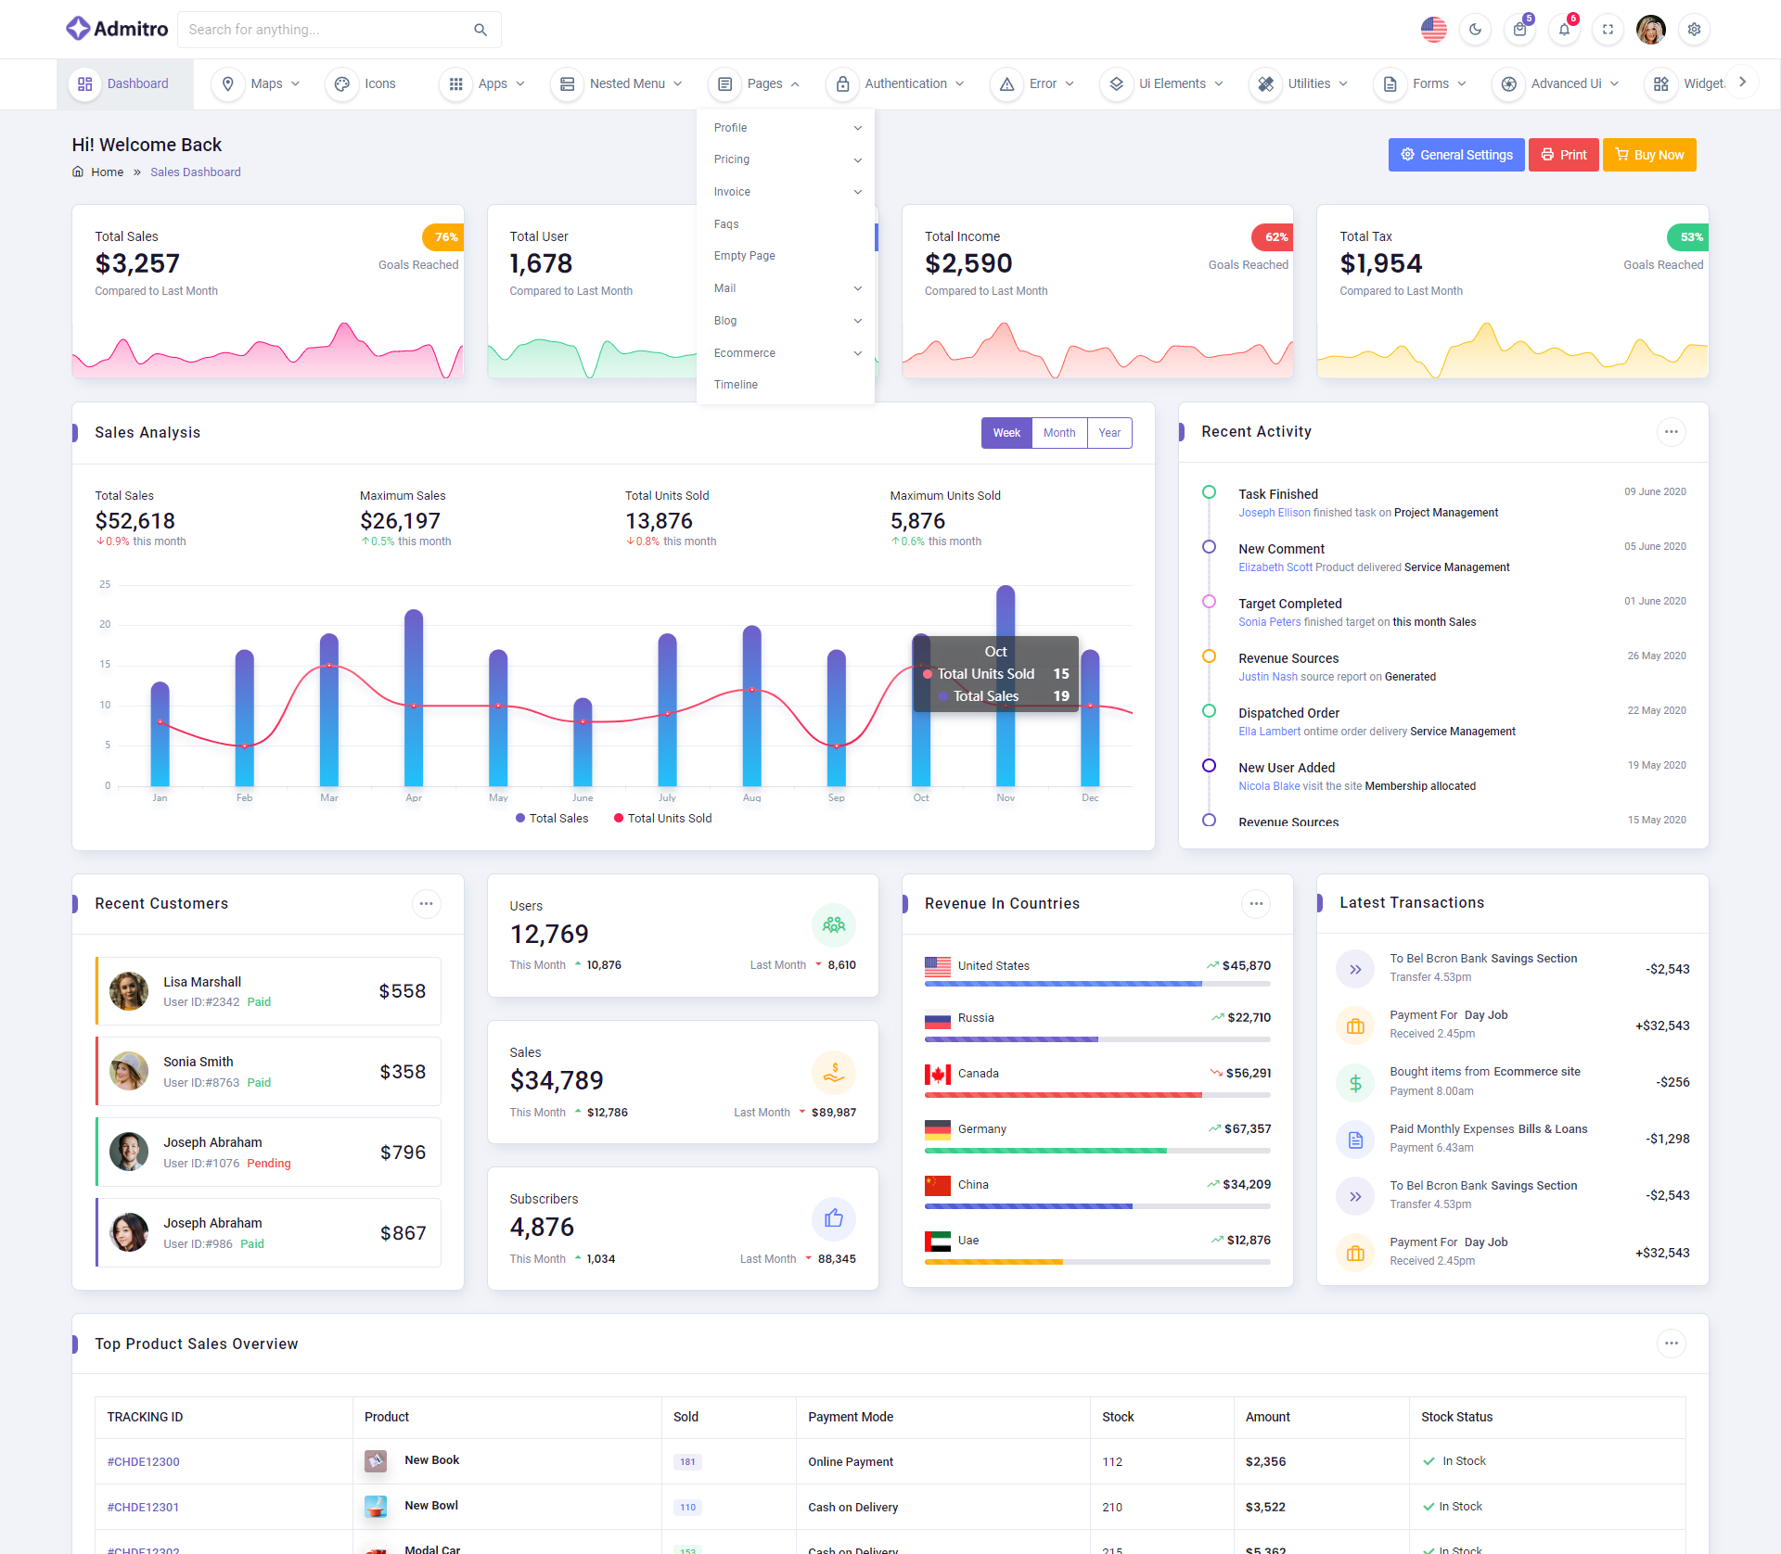This screenshot has height=1554, width=1781.
Task: Click the US flag language icon
Action: point(1433,30)
